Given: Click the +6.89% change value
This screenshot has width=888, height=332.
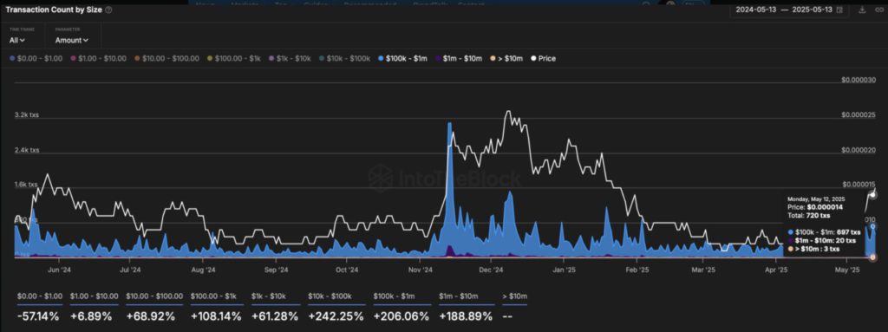Looking at the screenshot, I should point(90,316).
